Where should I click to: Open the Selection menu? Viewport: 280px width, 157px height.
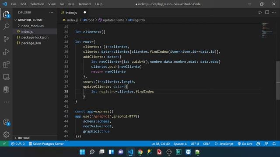click(37, 4)
